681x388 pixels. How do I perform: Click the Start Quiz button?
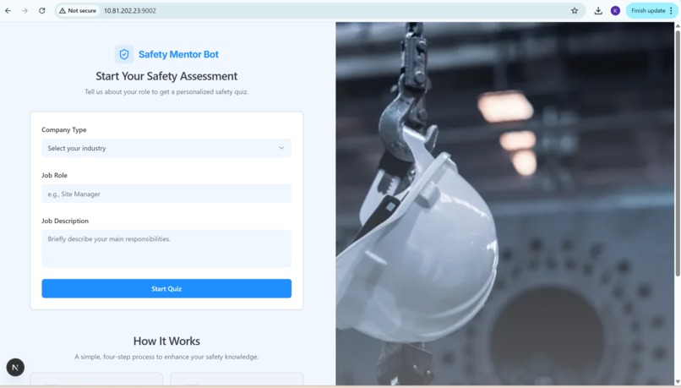point(166,288)
